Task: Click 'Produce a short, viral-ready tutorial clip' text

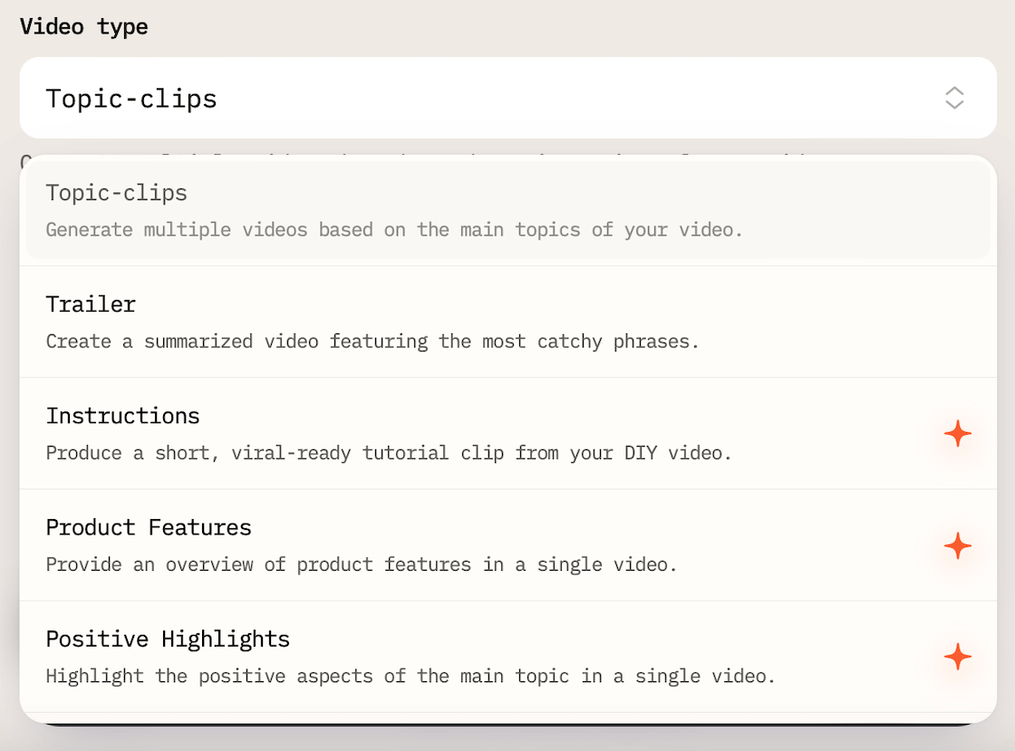Action: (x=389, y=453)
